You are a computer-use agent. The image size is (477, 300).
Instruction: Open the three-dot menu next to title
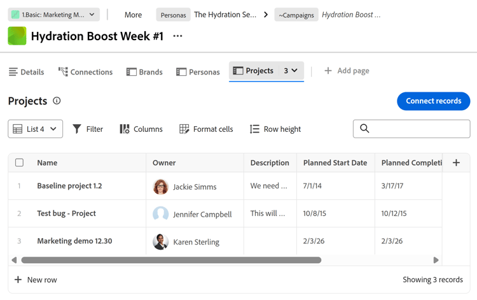(177, 36)
